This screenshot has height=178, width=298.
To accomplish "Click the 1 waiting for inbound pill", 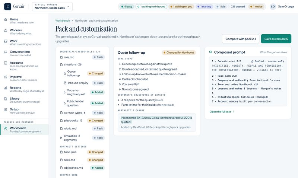I will [x=151, y=6].
